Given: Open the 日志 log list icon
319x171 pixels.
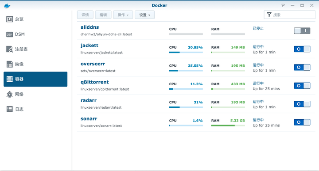Looking at the screenshot, I should [10, 109].
